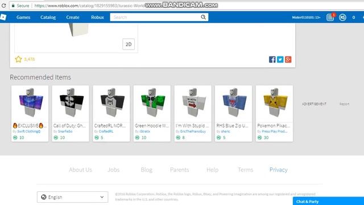Click the search magnifier icon

[x=204, y=17]
